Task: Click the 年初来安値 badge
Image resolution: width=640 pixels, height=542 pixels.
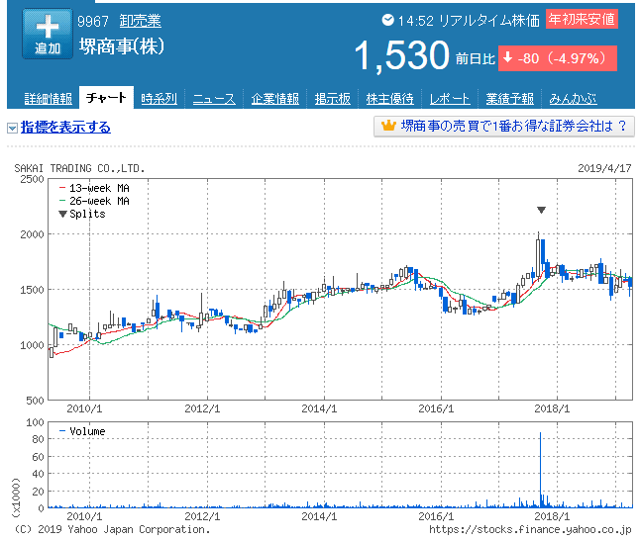Action: coord(582,19)
